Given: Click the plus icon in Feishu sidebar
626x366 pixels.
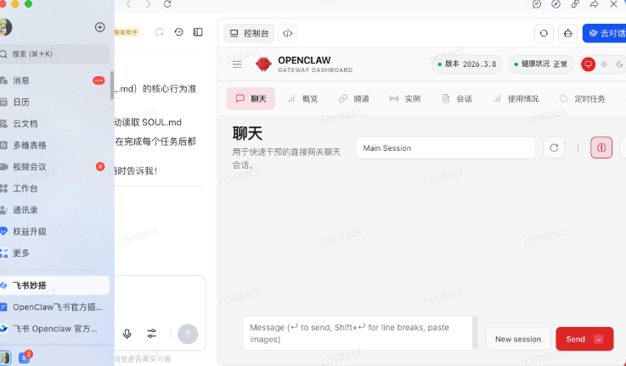Looking at the screenshot, I should tap(100, 27).
